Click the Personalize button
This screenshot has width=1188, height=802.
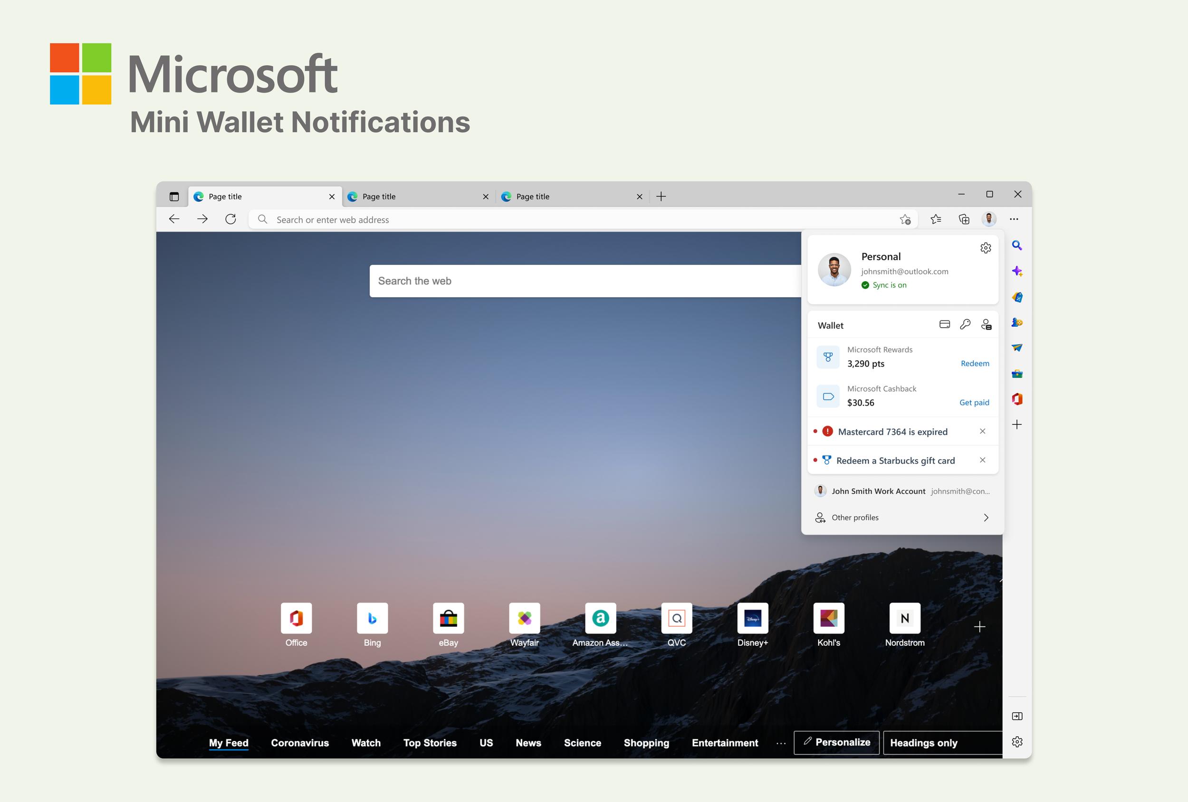836,742
